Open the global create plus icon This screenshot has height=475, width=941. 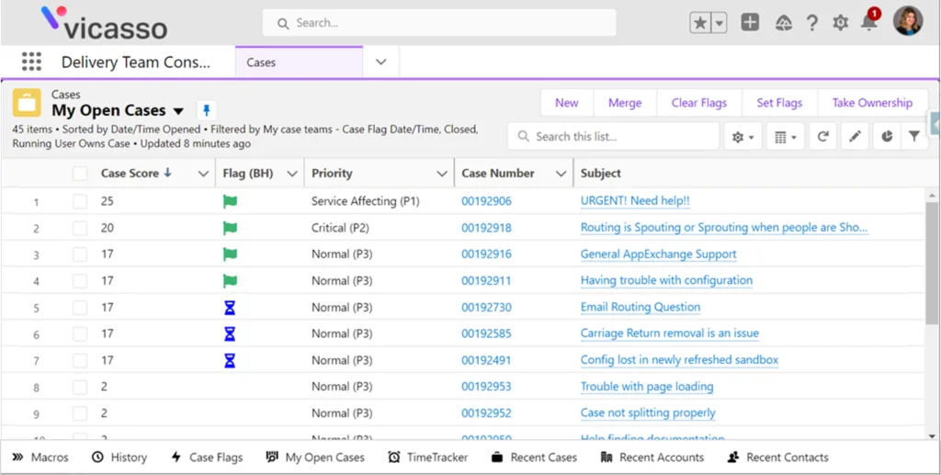[x=750, y=23]
